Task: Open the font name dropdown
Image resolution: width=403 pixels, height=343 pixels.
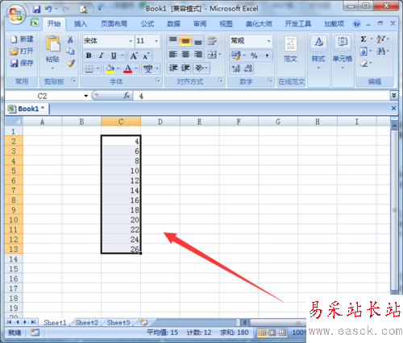Action: click(x=131, y=41)
